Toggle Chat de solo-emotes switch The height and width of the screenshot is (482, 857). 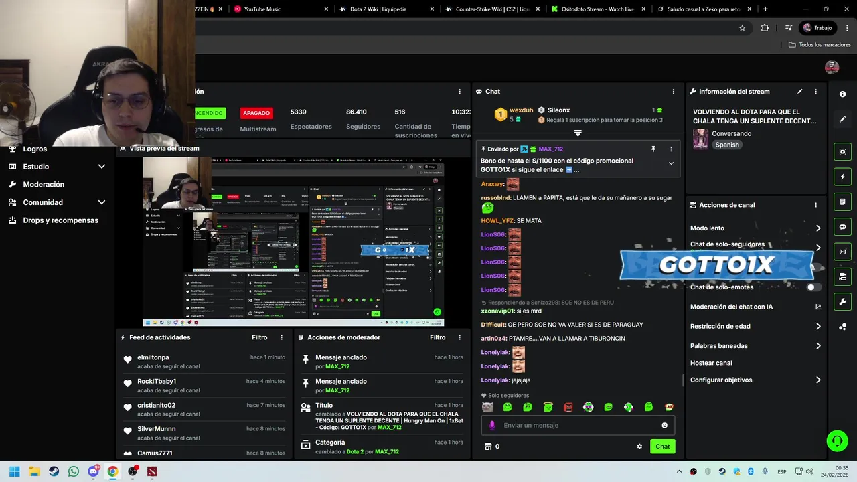pos(813,287)
